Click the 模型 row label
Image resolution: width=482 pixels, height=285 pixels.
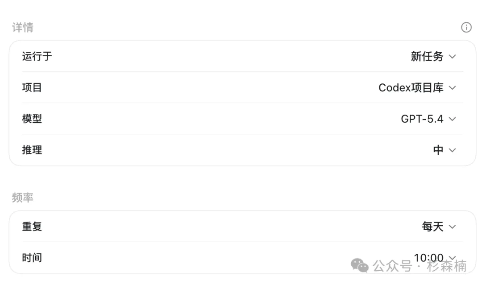tap(32, 119)
